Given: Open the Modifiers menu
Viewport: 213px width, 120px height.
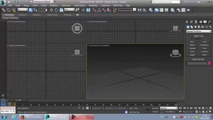Looking at the screenshot, I should click(54, 5).
